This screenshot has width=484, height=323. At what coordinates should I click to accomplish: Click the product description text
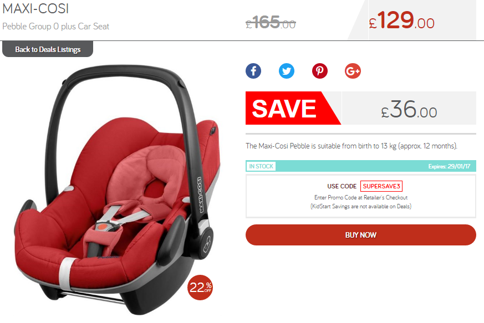pyautogui.click(x=351, y=146)
